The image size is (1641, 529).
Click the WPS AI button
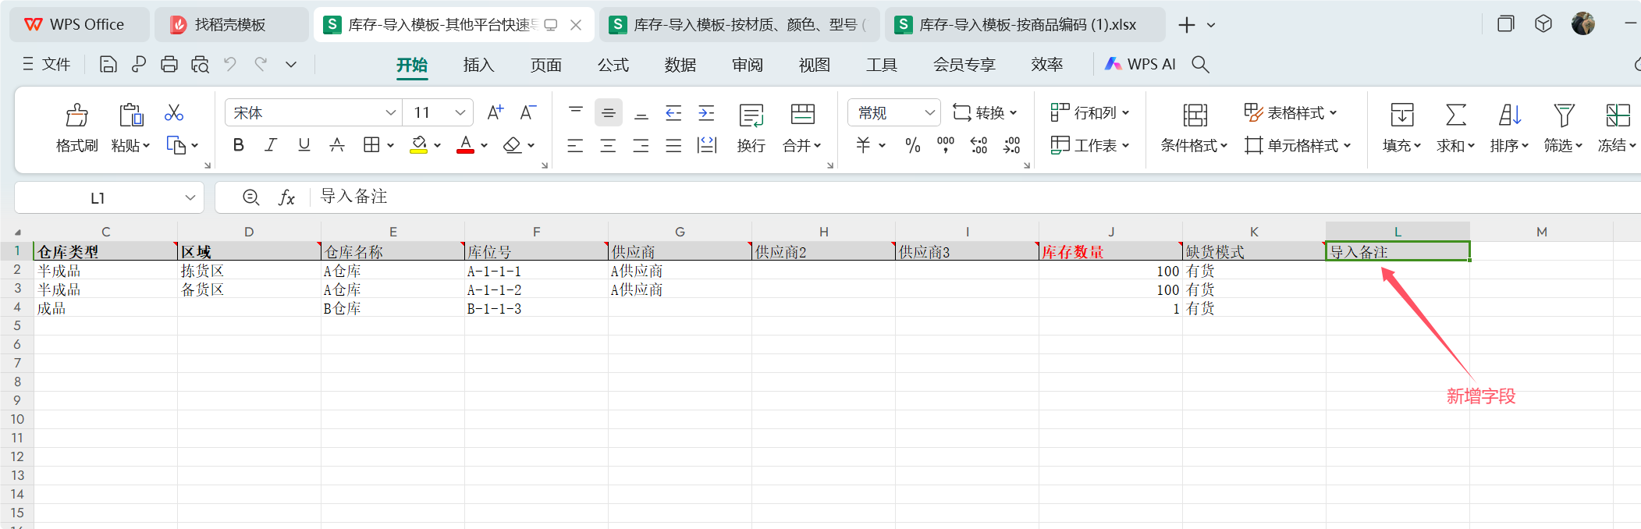pos(1140,64)
